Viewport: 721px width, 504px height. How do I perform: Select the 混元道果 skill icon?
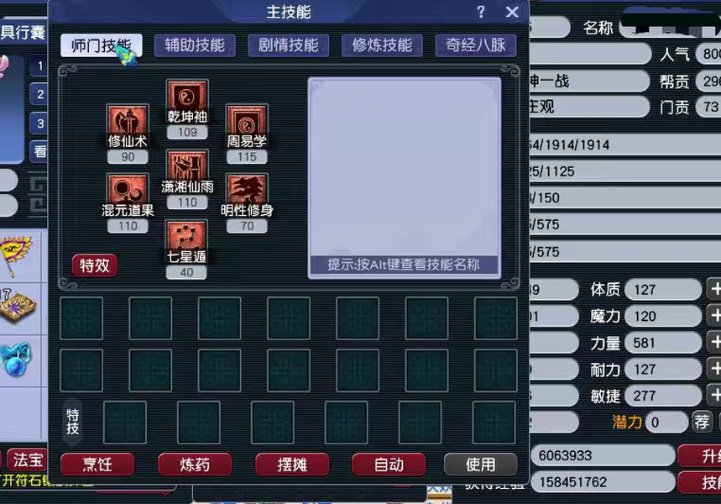(x=128, y=191)
